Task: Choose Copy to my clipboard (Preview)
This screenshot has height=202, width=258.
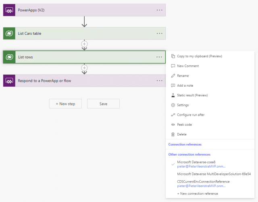Action: pos(210,56)
